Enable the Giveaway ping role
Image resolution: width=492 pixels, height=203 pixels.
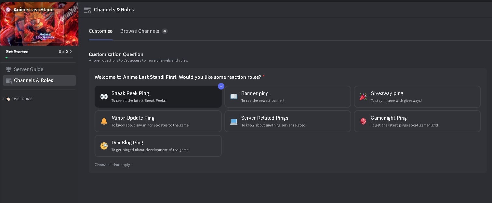click(417, 97)
